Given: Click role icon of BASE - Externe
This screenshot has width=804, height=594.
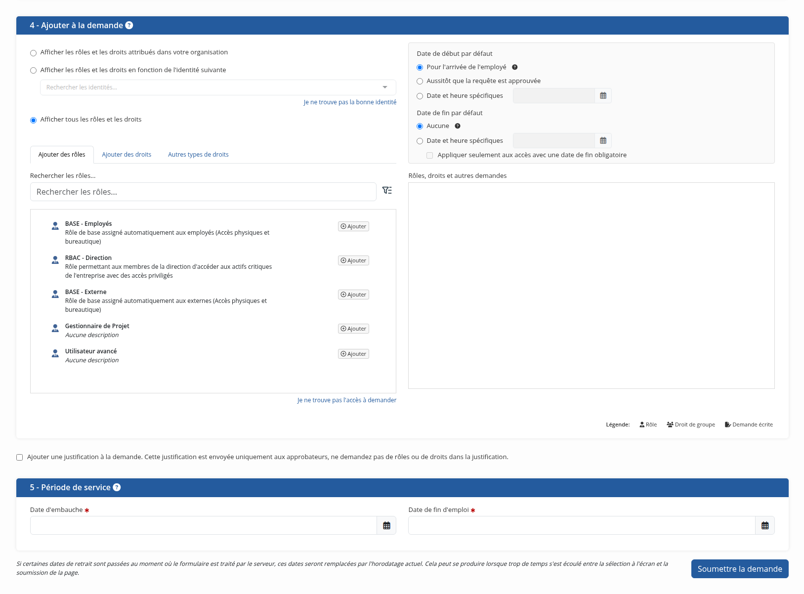Looking at the screenshot, I should pyautogui.click(x=55, y=295).
